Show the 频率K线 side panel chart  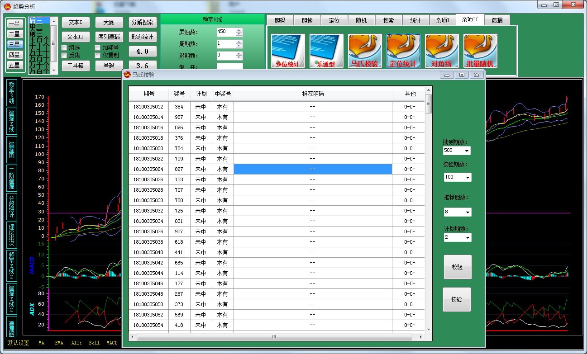12,93
